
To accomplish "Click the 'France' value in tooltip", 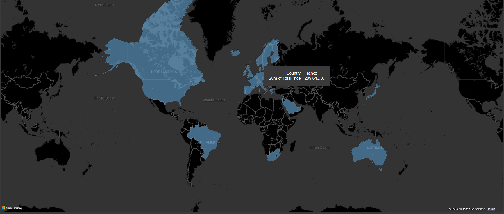I will pos(311,73).
